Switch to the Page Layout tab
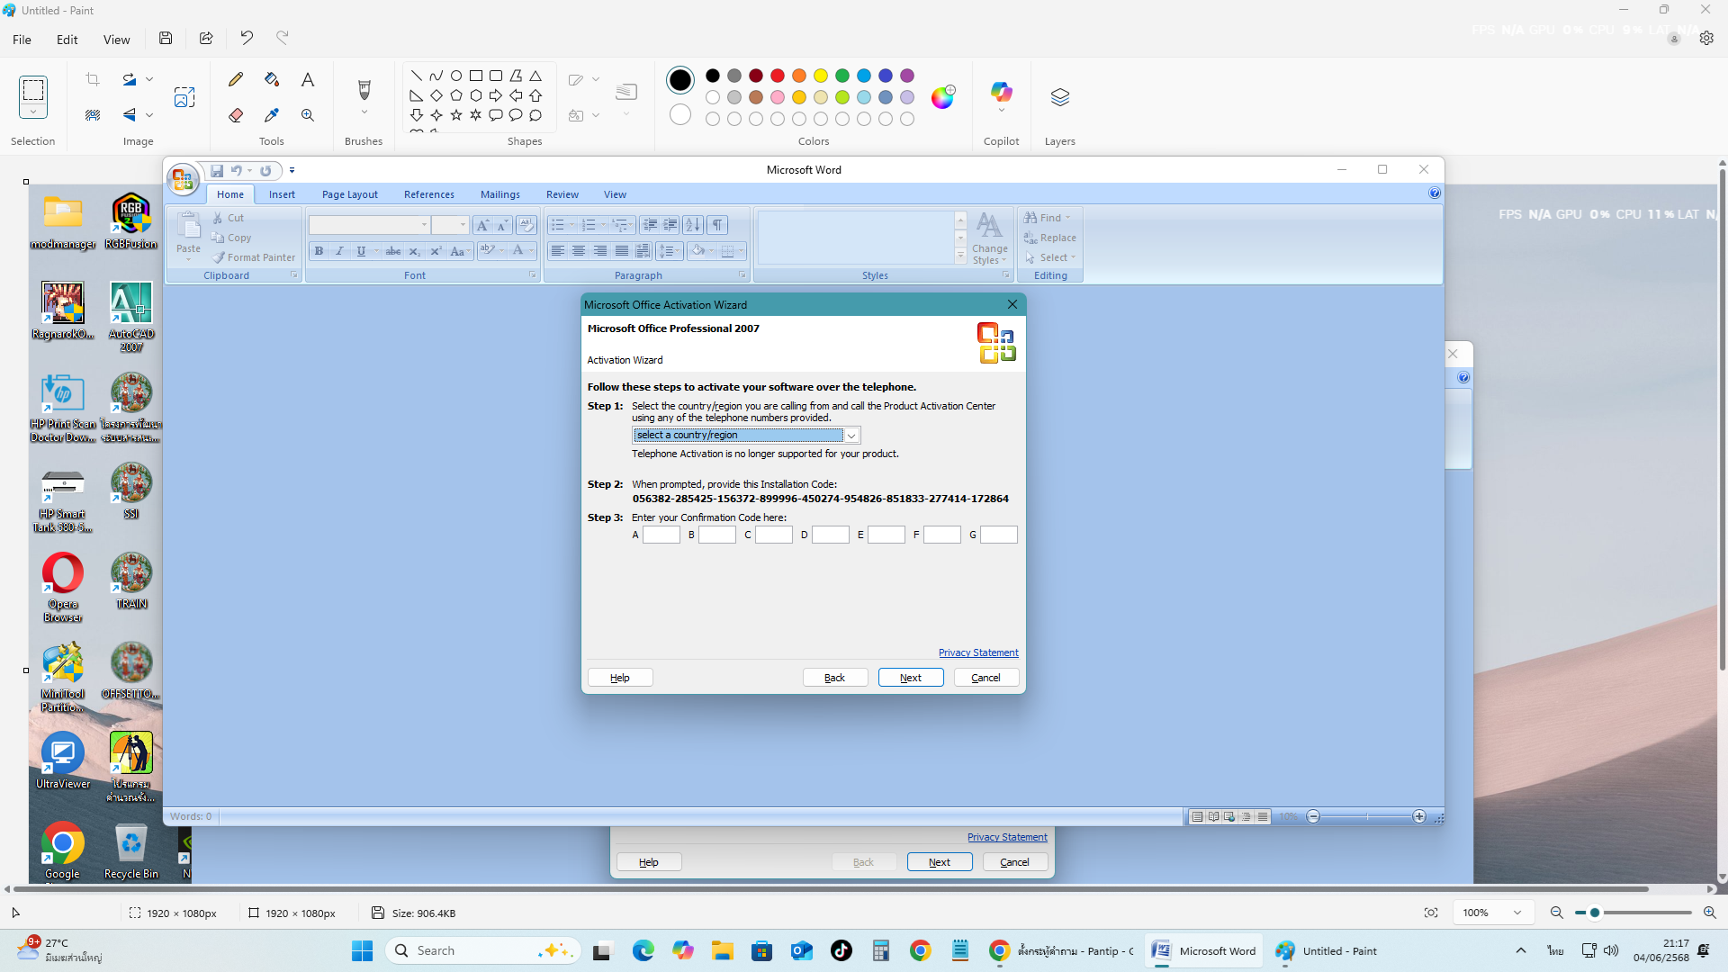This screenshot has height=972, width=1728. click(350, 194)
